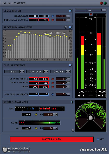109x154 pixels.
Task: Decrease Hid Clip Incidents threshold 0
Action: point(67,94)
